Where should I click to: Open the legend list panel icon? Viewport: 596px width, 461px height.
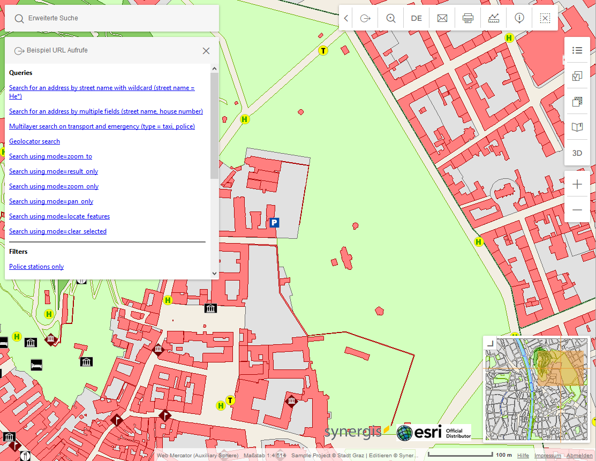577,50
